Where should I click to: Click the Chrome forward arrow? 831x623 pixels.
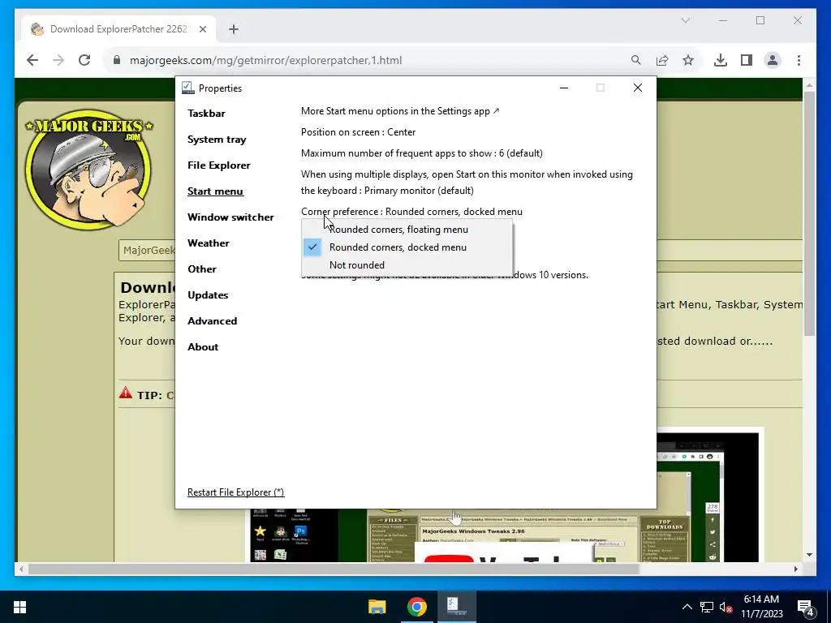58,60
